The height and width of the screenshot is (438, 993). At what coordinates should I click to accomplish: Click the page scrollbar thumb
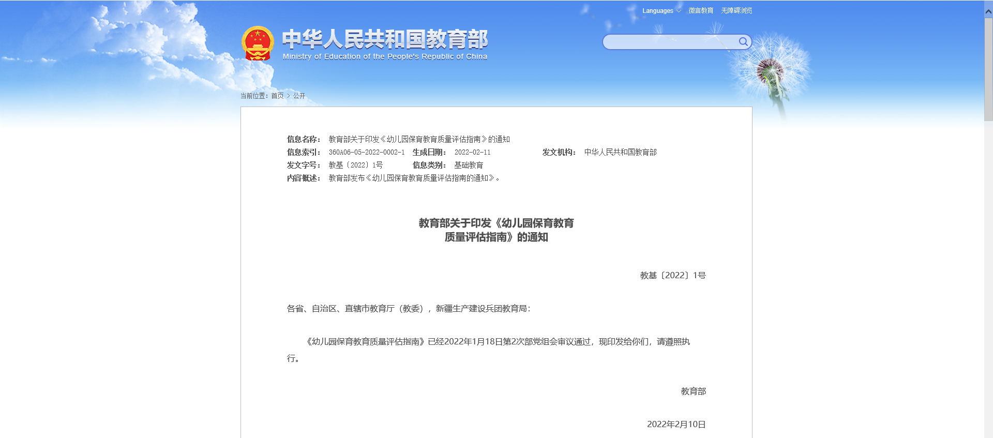pyautogui.click(x=988, y=70)
